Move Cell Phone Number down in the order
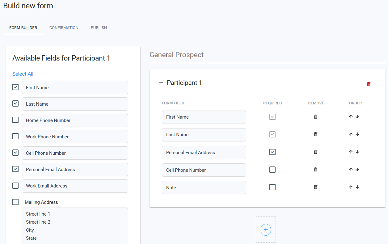The height and width of the screenshot is (244, 388). tap(357, 169)
